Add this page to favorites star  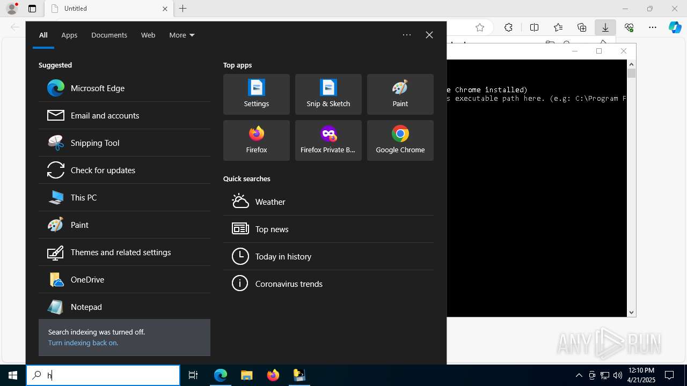[480, 27]
